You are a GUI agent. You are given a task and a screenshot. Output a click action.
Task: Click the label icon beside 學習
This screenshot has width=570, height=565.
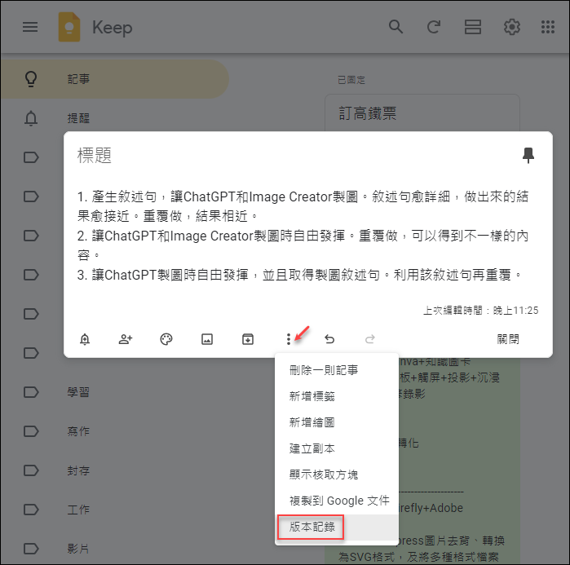tap(31, 392)
